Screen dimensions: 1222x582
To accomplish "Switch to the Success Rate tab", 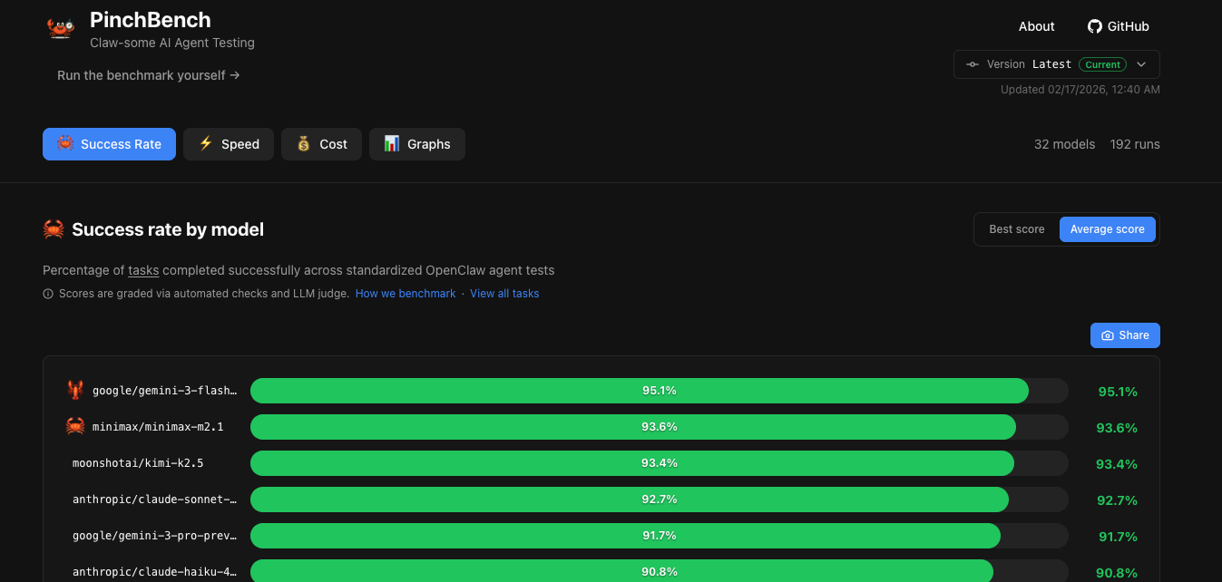I will pyautogui.click(x=109, y=144).
